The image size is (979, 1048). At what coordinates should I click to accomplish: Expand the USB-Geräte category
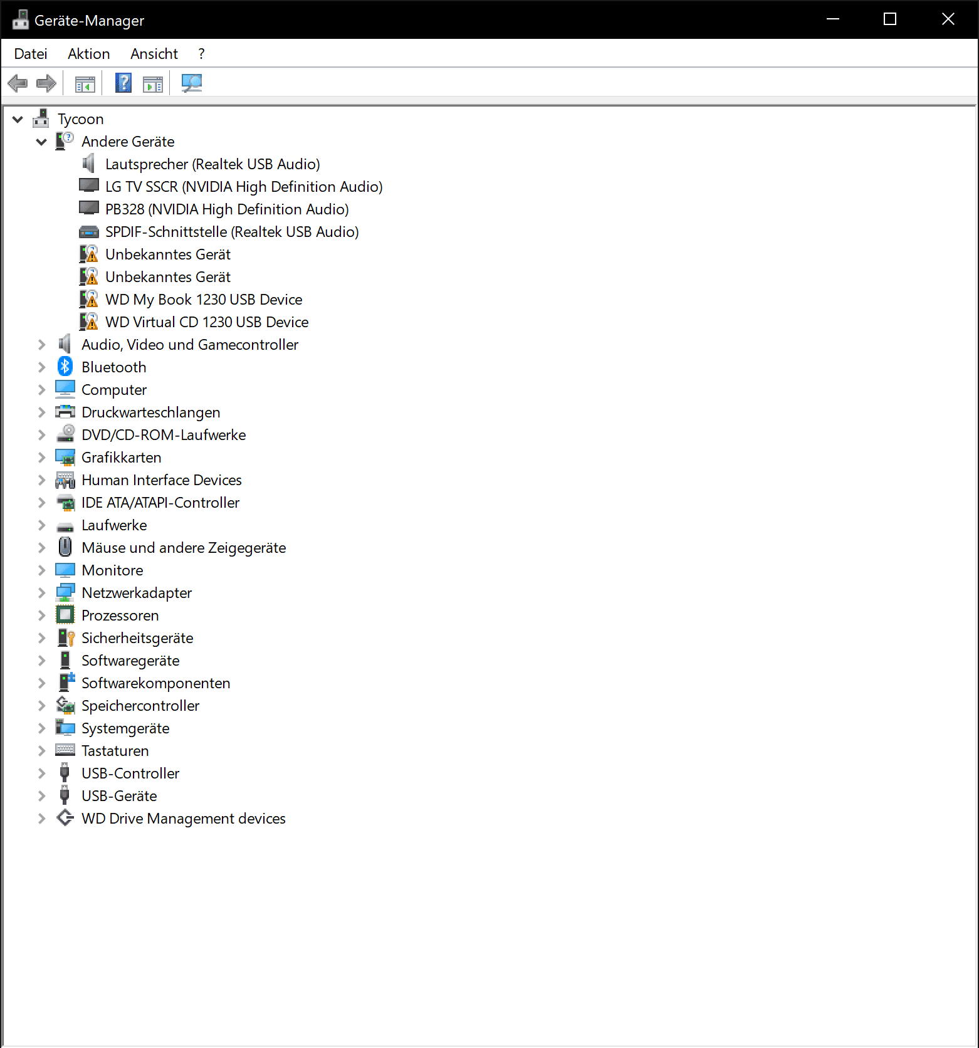(x=41, y=796)
